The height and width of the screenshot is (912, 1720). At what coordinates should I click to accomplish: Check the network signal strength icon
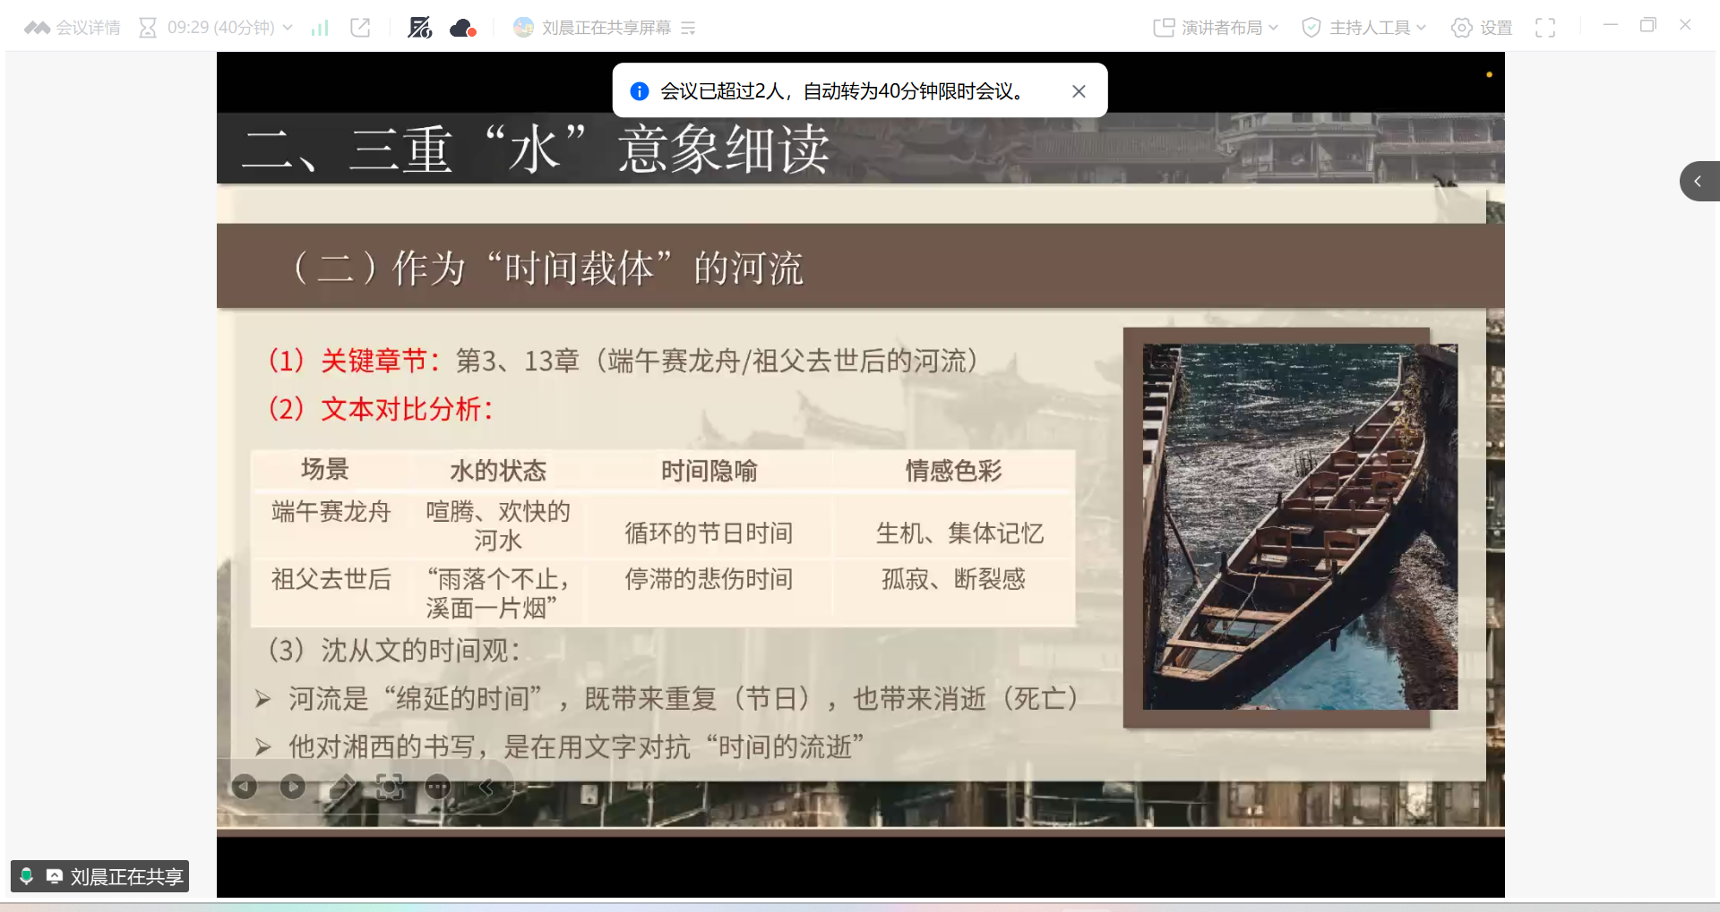[x=320, y=28]
